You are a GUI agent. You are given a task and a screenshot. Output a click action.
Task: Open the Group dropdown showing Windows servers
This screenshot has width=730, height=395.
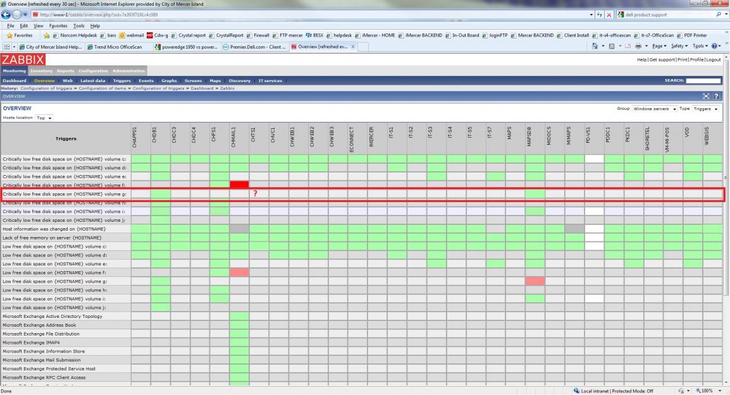pos(655,109)
